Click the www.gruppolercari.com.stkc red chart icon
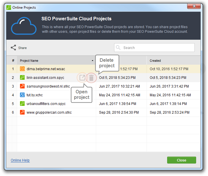 [22, 112]
